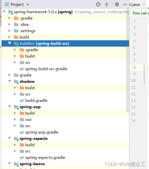Collapse the spring-beans module node

pos(10,163)
